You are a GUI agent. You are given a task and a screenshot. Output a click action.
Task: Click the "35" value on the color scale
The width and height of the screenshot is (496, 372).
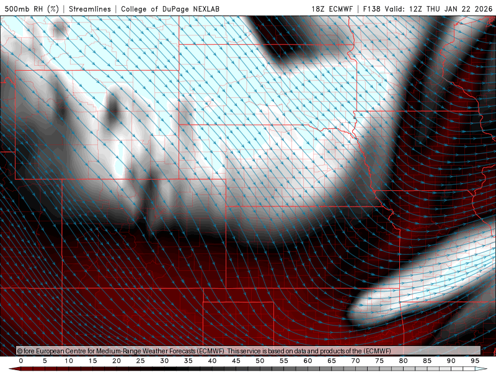pyautogui.click(x=188, y=361)
